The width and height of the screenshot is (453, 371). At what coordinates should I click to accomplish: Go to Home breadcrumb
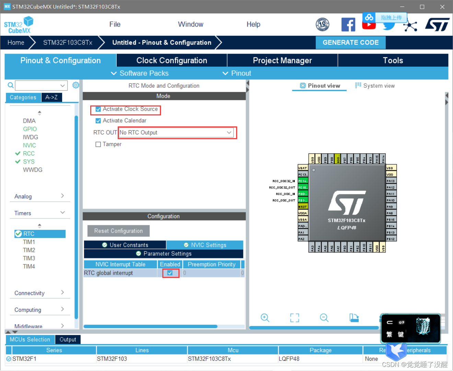point(16,43)
